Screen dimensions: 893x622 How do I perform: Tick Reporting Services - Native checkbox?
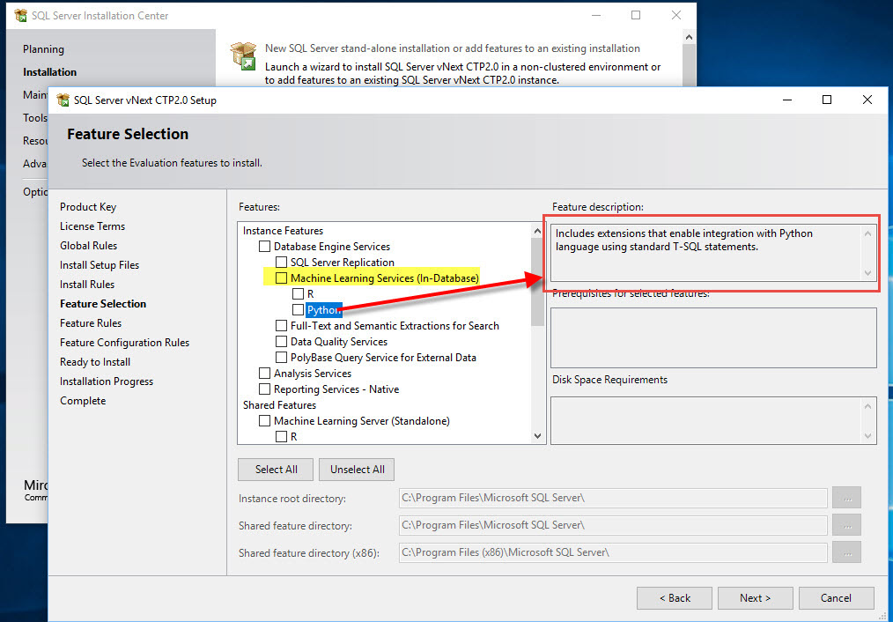[265, 389]
